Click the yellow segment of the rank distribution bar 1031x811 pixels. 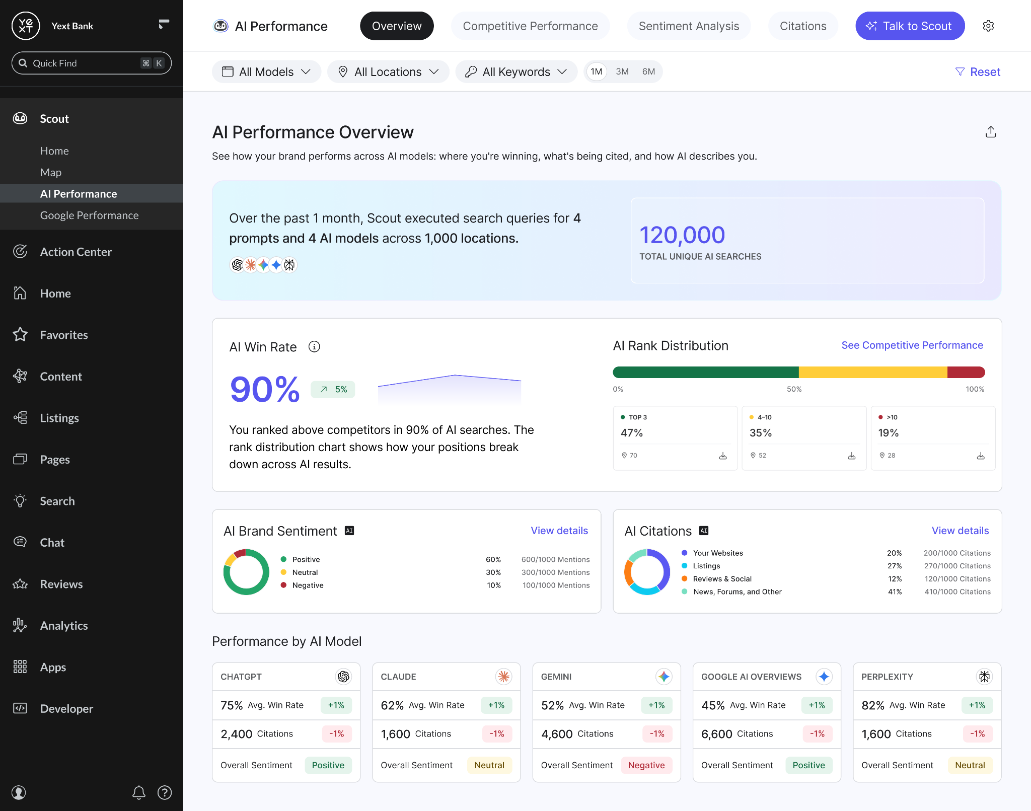pyautogui.click(x=873, y=373)
